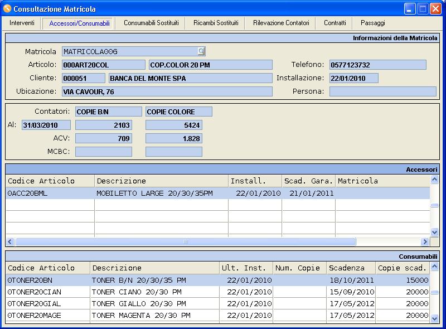Close the Consultazione Matricola window

[x=435, y=9]
